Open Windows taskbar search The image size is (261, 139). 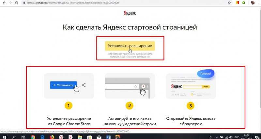coord(14,137)
